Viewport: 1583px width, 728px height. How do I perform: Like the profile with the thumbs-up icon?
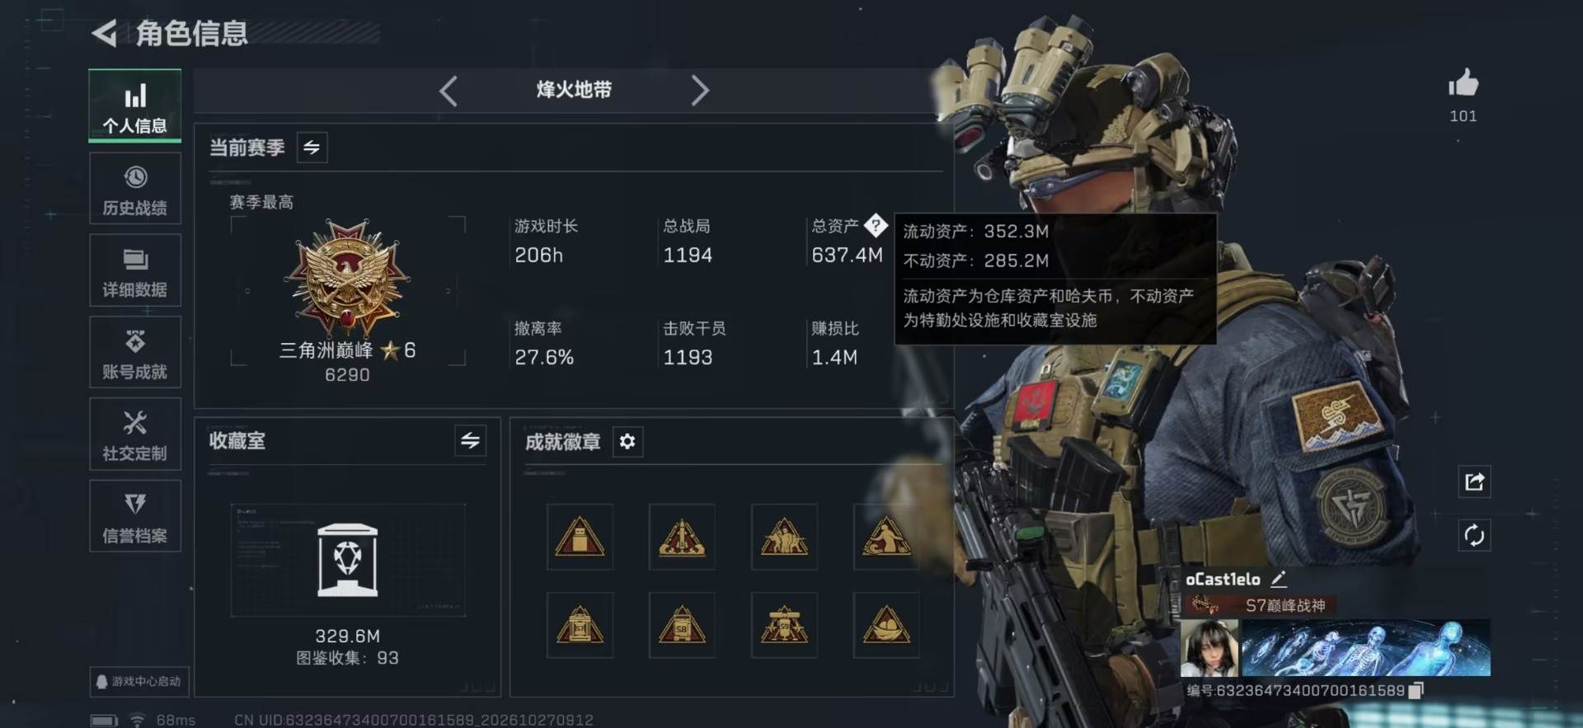click(1463, 83)
